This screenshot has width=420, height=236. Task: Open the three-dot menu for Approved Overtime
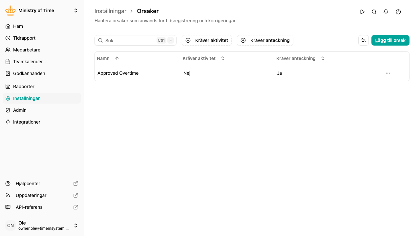[388, 73]
